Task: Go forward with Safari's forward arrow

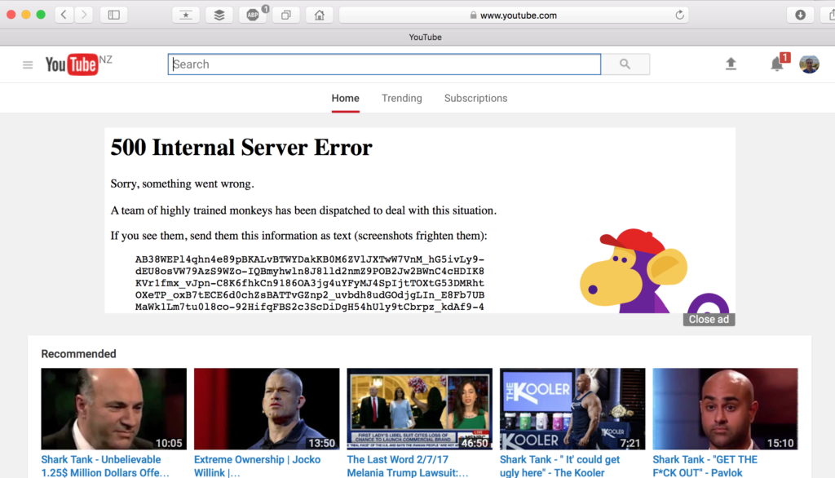Action: click(x=84, y=15)
